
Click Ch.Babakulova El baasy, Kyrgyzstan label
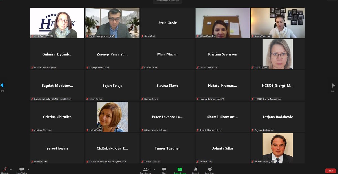click(x=108, y=162)
